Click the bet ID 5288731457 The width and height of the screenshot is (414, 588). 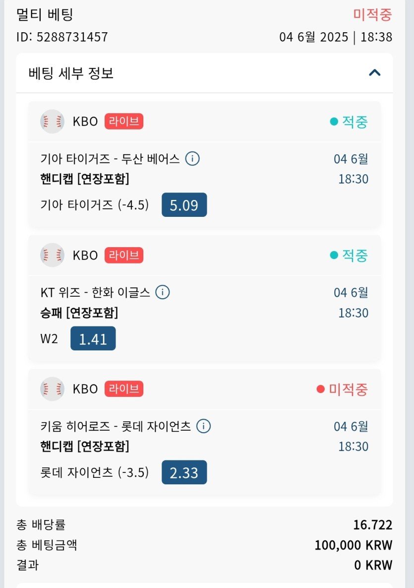tap(62, 37)
